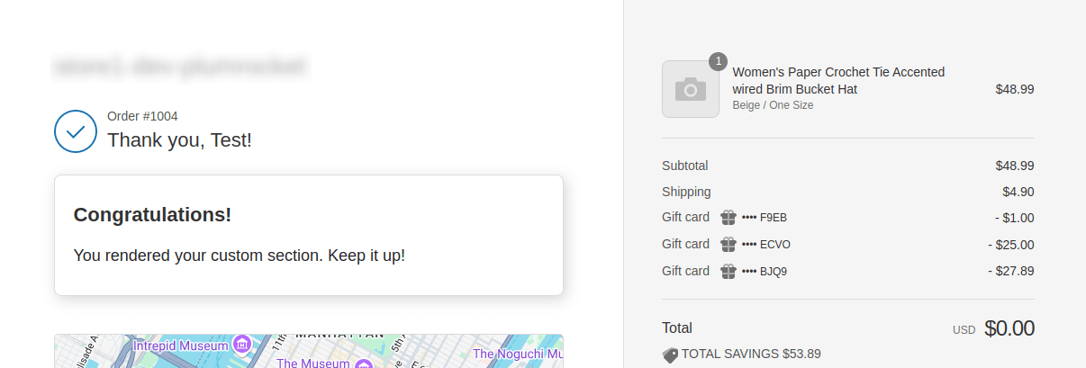Screen dimensions: 1086x368
Task: Click the TOTAL SAVINGS $53.89 text
Action: pos(751,354)
